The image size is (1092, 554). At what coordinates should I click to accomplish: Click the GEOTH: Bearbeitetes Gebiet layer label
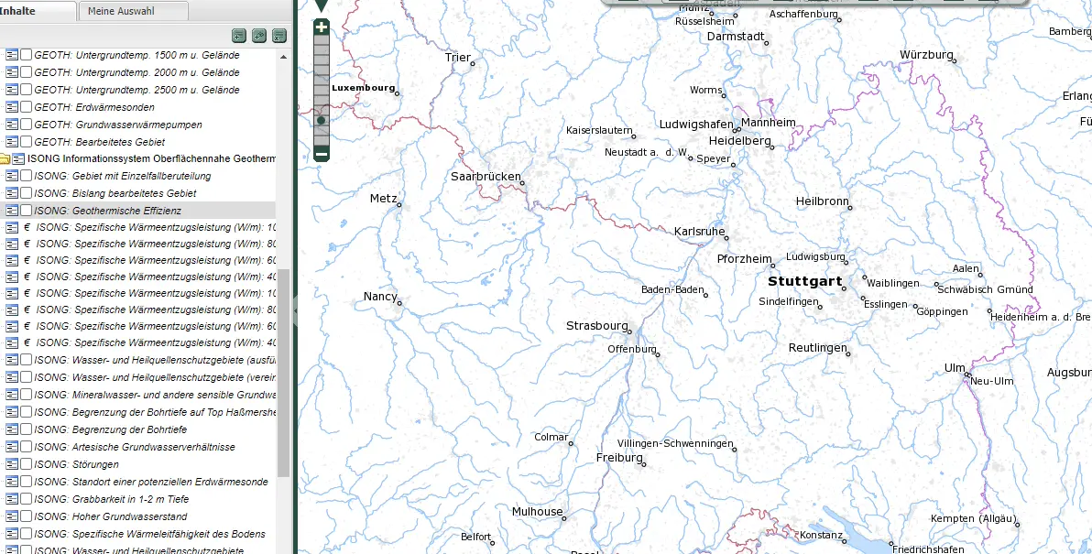(x=99, y=142)
